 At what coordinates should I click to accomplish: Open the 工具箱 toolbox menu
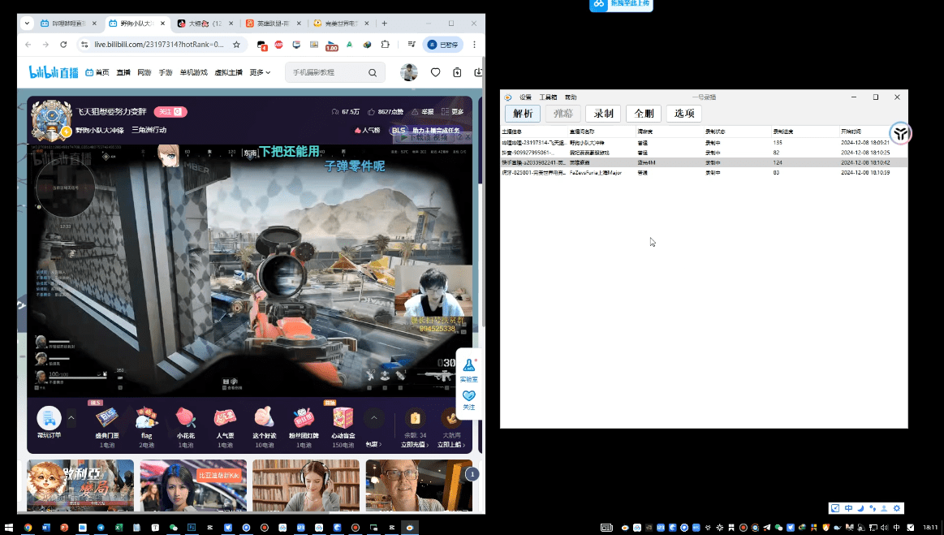click(x=548, y=97)
